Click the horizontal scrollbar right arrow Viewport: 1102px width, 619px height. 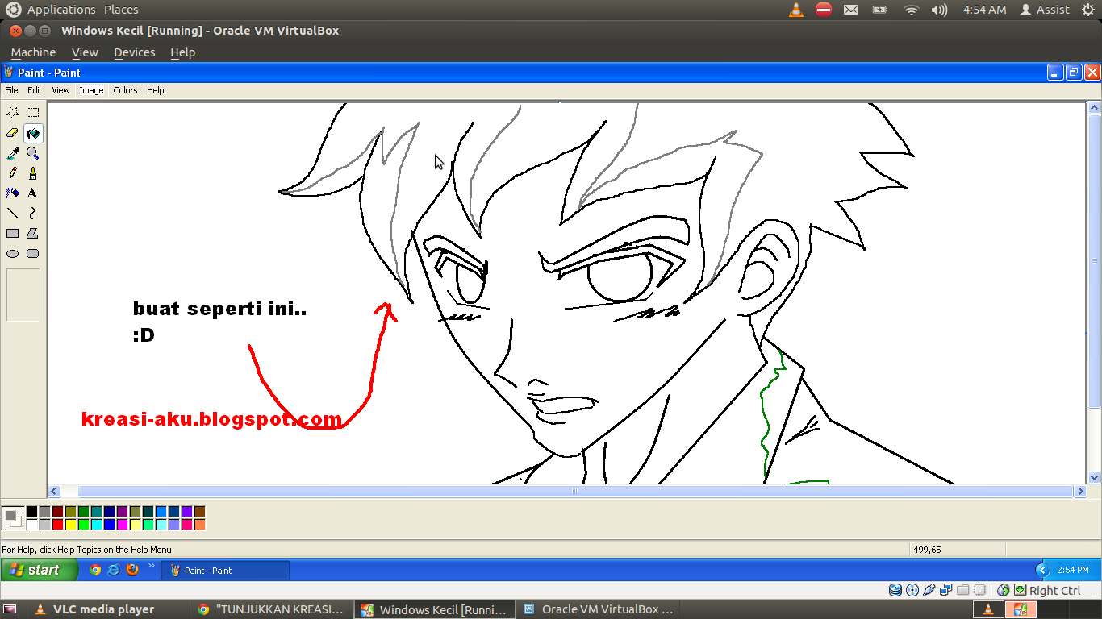coord(1080,491)
